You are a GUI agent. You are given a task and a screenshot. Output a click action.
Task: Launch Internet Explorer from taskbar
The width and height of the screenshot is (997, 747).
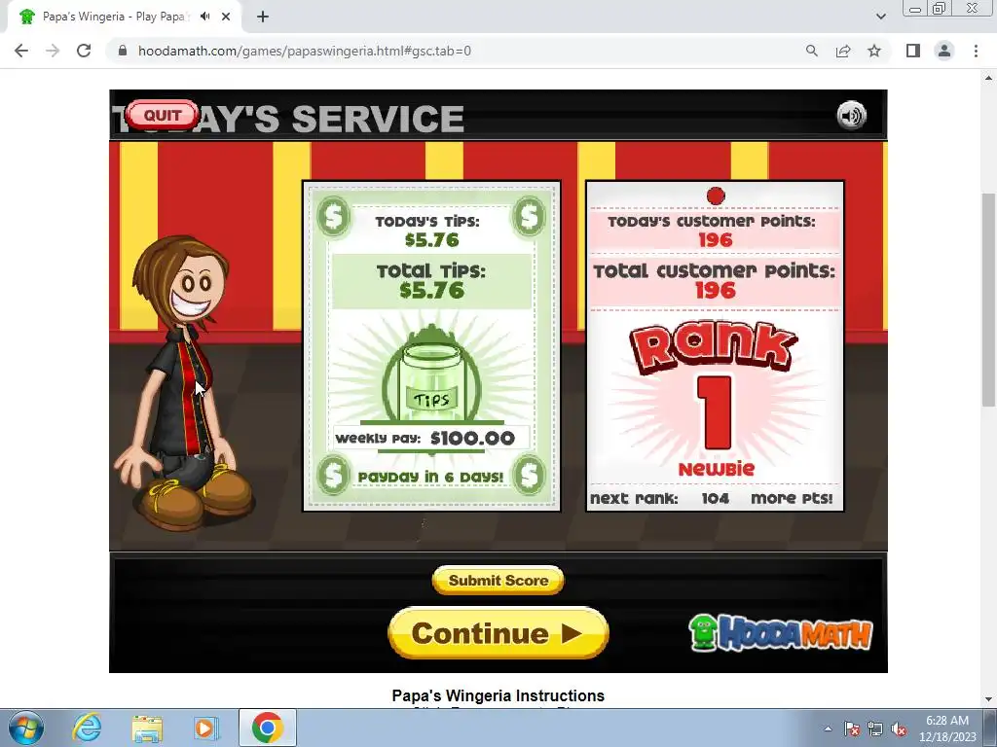(x=88, y=728)
